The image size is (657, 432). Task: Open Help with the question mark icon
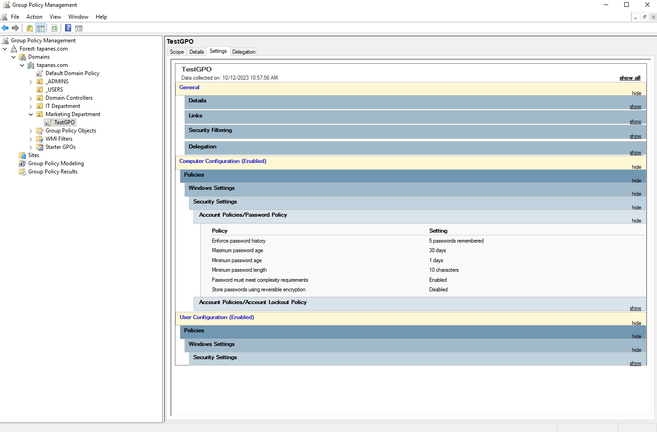click(x=68, y=28)
